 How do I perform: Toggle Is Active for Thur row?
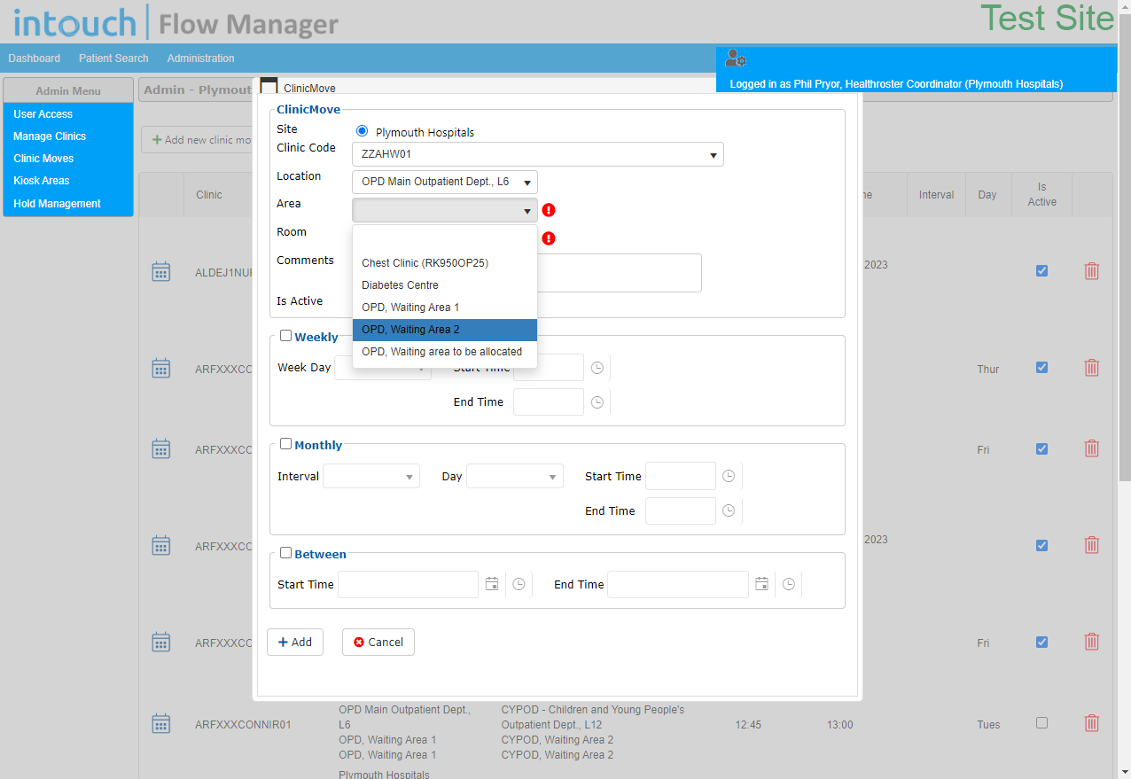1041,368
